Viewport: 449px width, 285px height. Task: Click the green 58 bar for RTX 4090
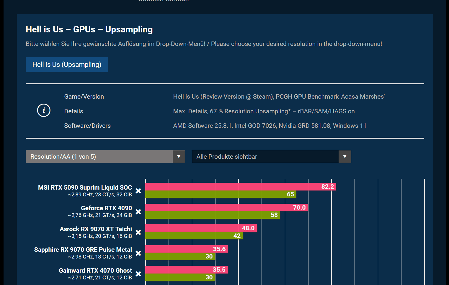click(213, 215)
